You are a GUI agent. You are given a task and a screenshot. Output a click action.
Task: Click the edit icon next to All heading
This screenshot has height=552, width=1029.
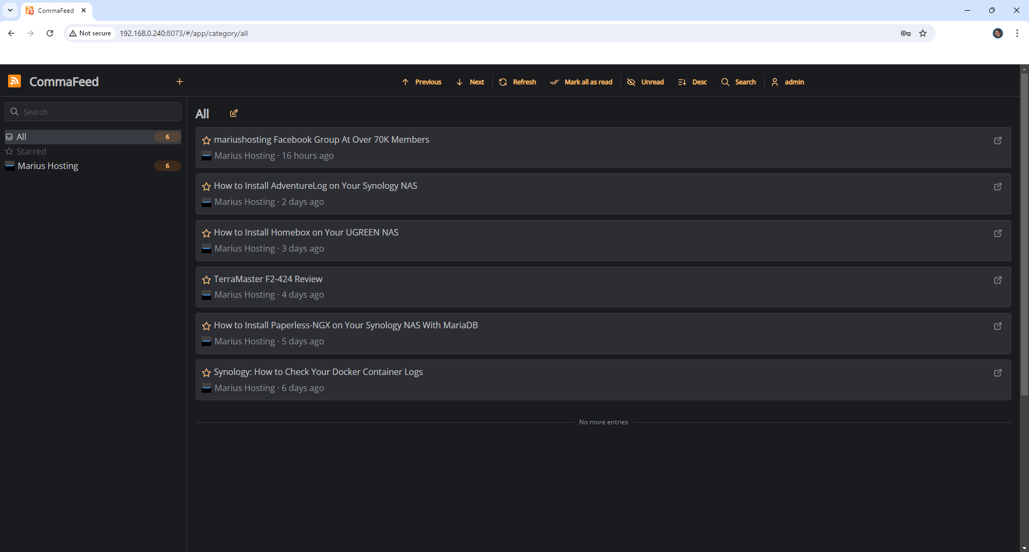[x=234, y=113]
